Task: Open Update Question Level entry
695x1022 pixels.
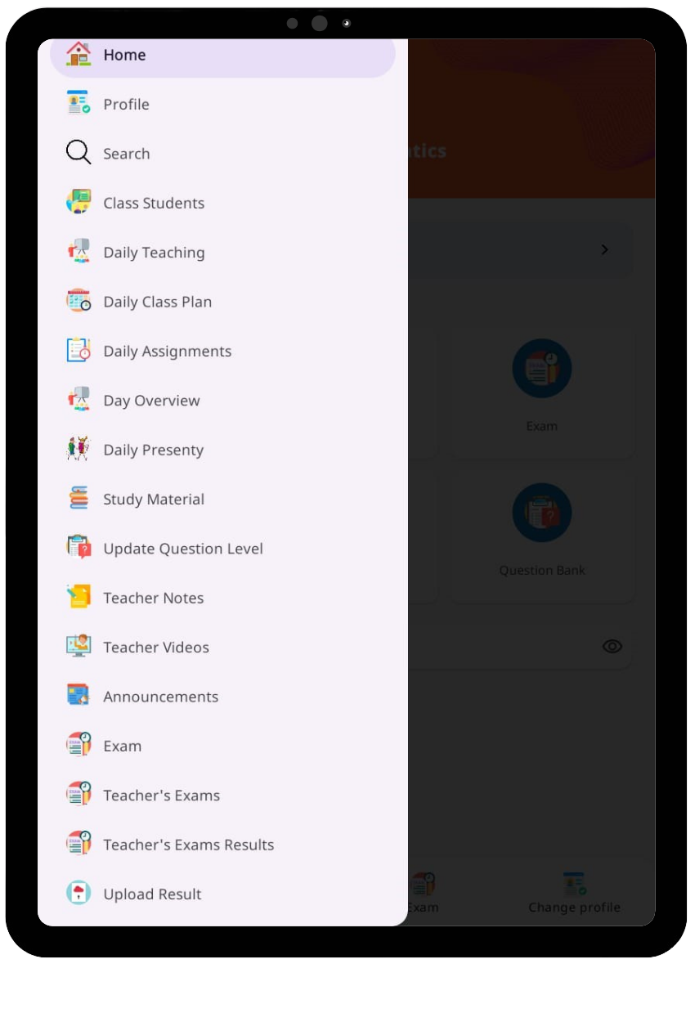Action: [x=222, y=548]
